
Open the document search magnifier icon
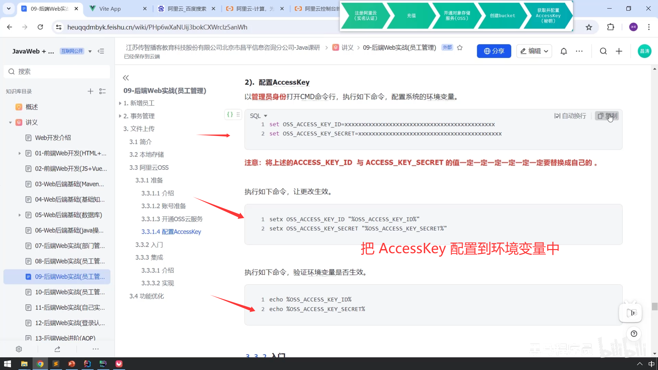point(603,51)
